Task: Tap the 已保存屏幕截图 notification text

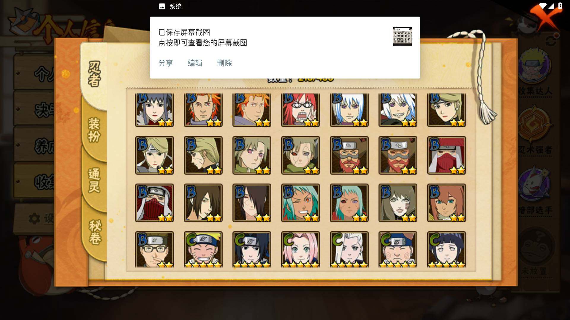Action: click(x=184, y=32)
